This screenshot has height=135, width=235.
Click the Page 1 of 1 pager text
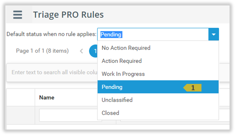[42, 51]
